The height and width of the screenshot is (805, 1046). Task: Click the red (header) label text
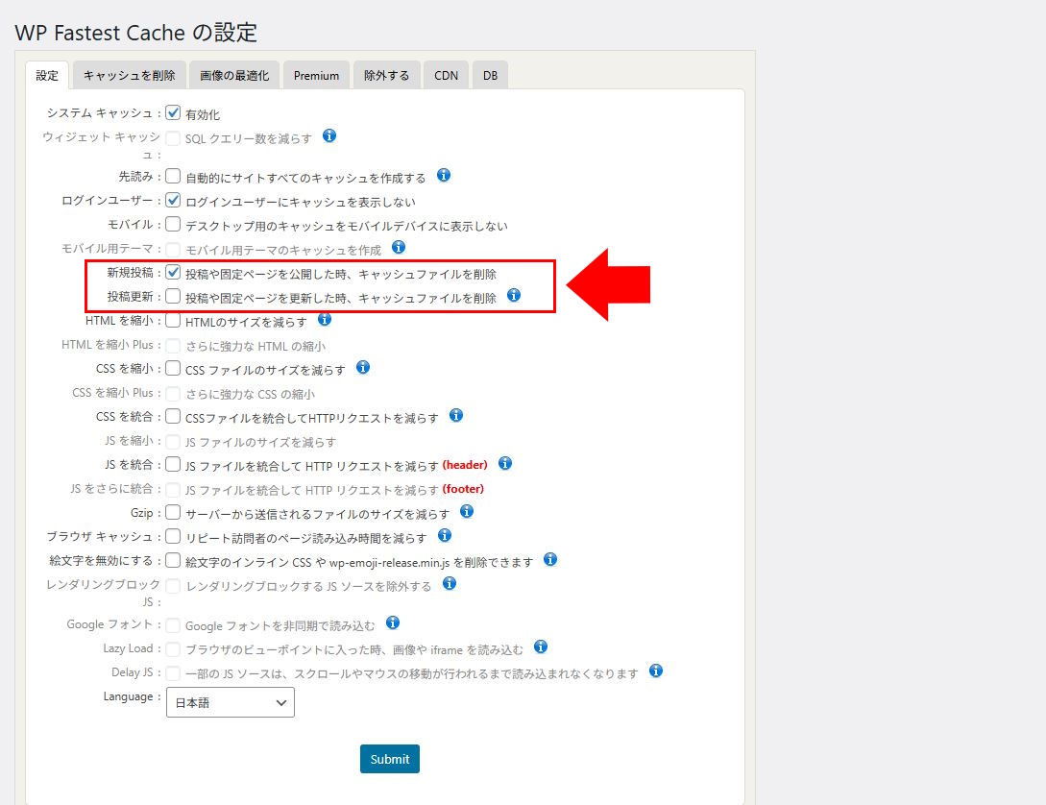point(465,465)
